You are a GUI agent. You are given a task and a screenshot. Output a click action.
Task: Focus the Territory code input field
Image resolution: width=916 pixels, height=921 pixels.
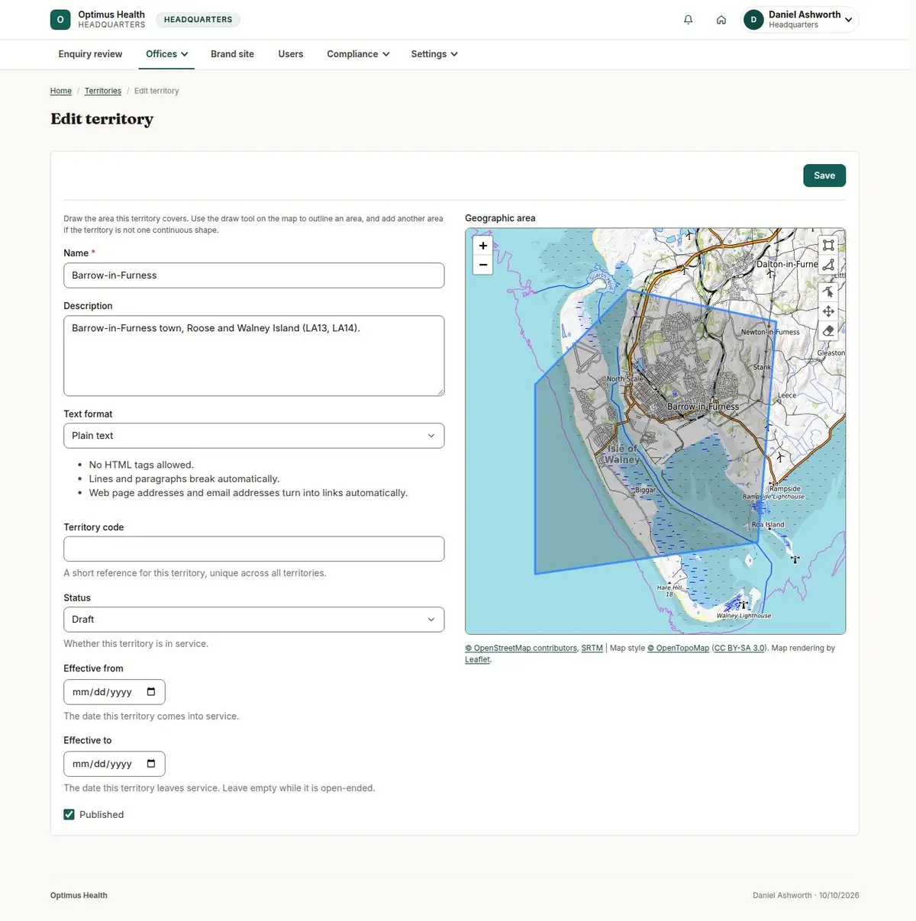pyautogui.click(x=253, y=549)
